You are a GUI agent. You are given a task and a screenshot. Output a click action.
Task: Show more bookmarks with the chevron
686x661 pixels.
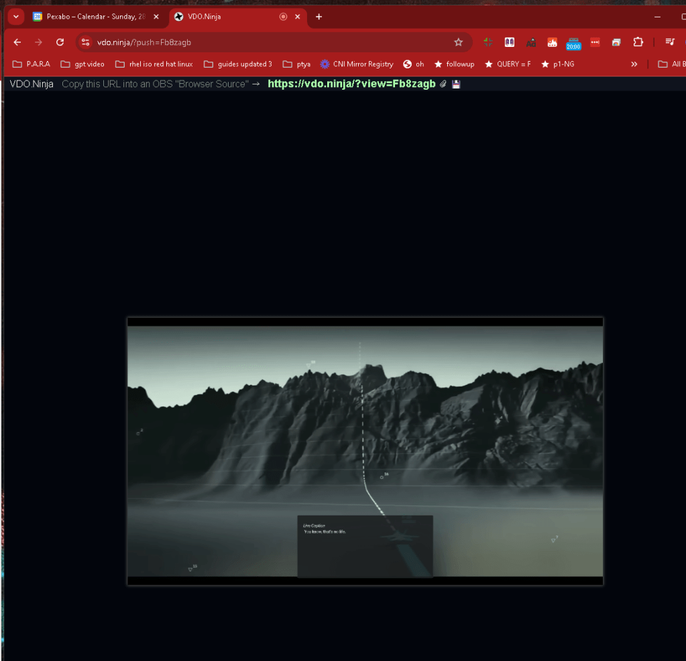click(634, 64)
